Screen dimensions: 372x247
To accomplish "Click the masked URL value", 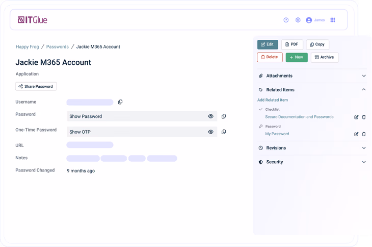I will 90,145.
